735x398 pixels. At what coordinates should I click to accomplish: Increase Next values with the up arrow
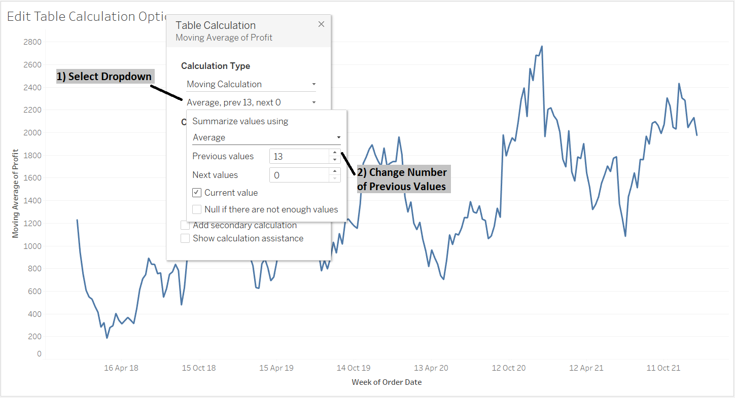[x=334, y=171]
